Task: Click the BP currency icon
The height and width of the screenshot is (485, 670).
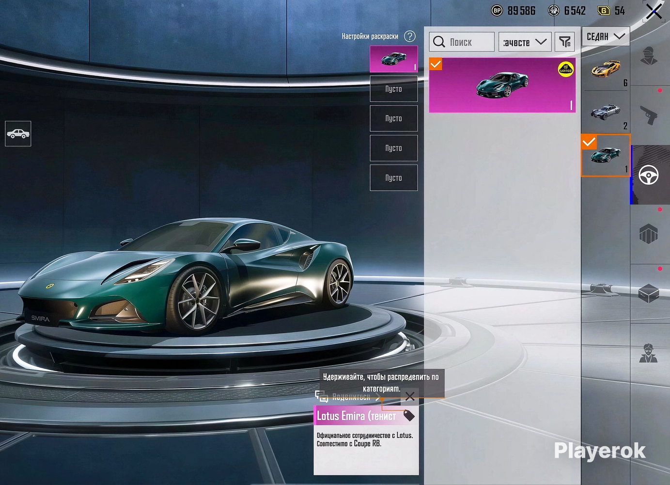Action: coord(497,11)
